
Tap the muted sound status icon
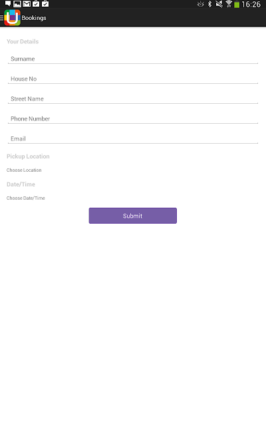[x=219, y=4]
